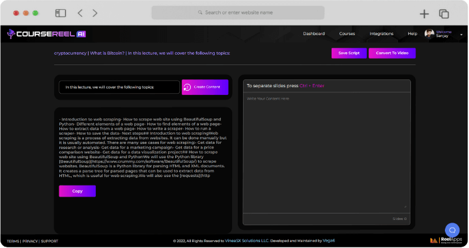469x248 pixels.
Task: Click the Create Content button
Action: (205, 87)
